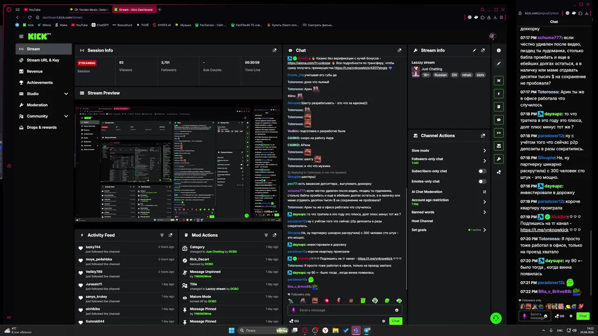
Task: Pop out the Stream info panel
Action: click(x=483, y=50)
